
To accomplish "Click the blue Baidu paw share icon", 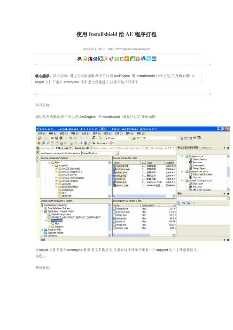I will [x=95, y=59].
